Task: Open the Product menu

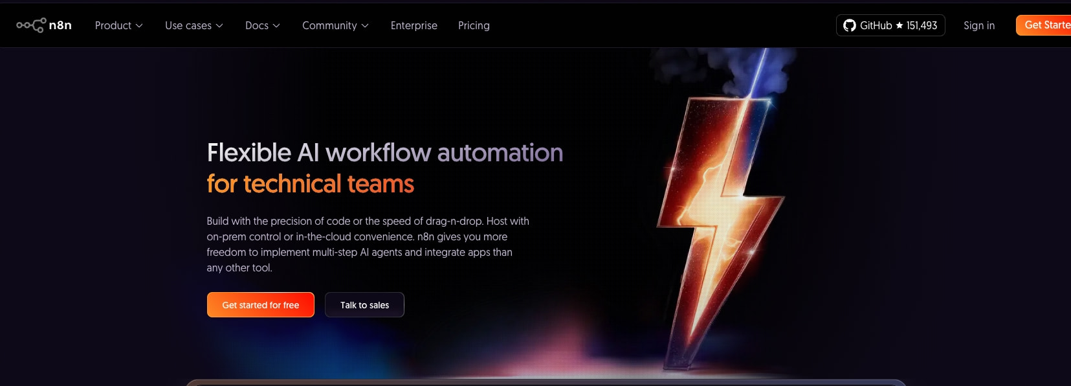Action: tap(118, 25)
